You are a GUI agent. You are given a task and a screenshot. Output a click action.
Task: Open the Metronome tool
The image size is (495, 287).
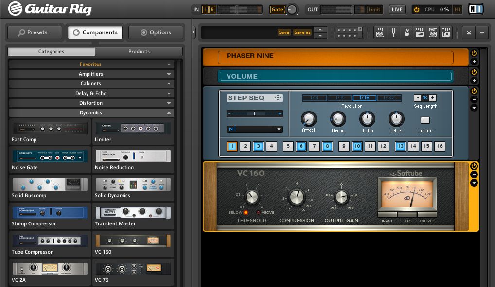pyautogui.click(x=407, y=32)
